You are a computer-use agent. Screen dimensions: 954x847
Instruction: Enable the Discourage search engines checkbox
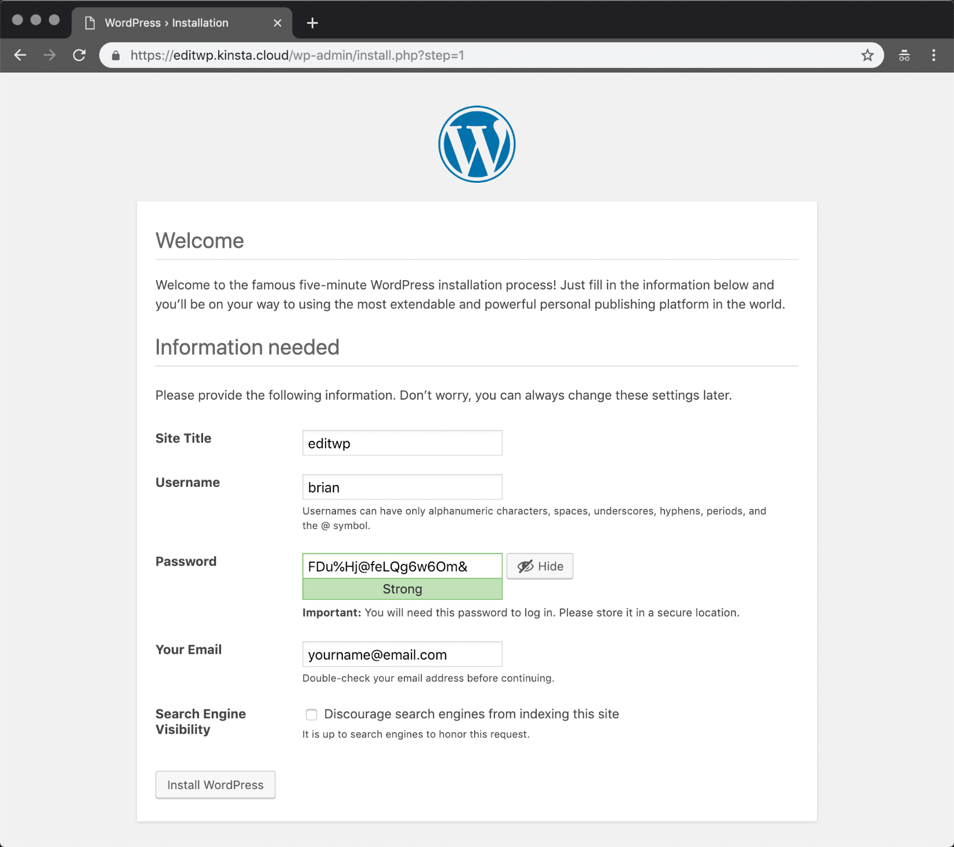[312, 714]
